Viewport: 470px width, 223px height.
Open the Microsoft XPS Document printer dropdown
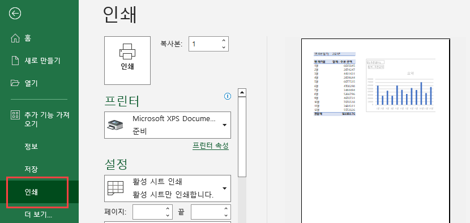pyautogui.click(x=168, y=125)
